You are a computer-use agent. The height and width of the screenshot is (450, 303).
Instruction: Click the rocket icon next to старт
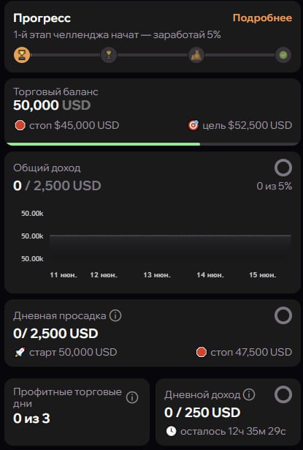(20, 352)
